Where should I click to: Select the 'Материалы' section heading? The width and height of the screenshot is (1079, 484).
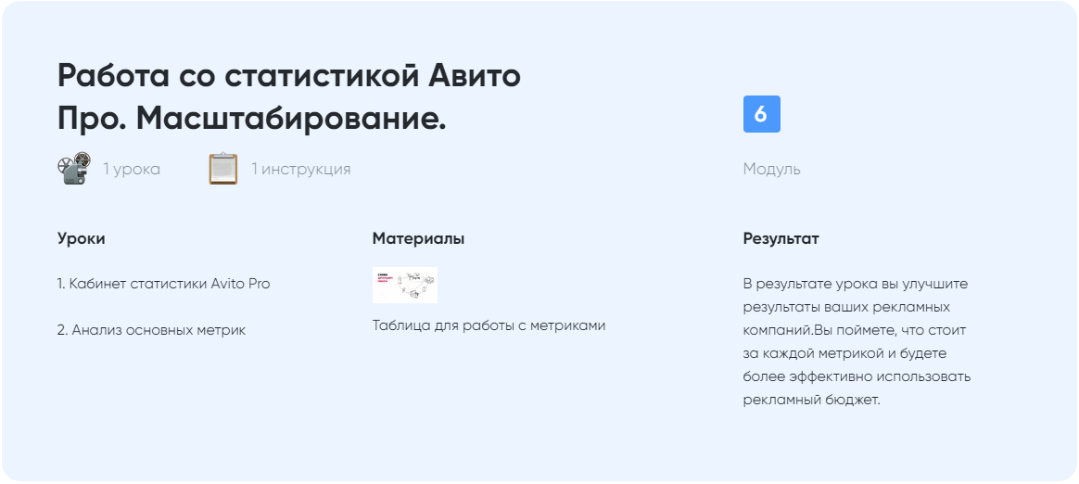pos(418,238)
